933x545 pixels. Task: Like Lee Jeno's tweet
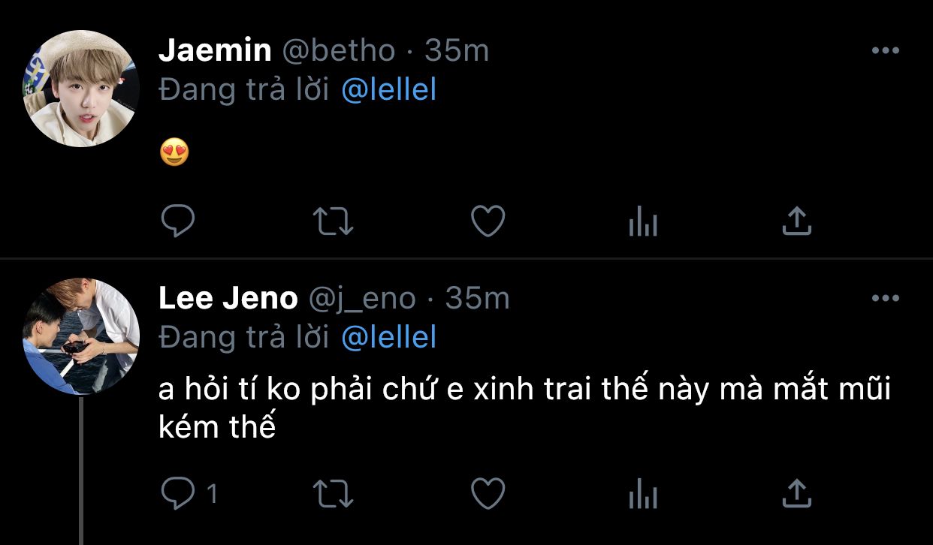pyautogui.click(x=488, y=493)
